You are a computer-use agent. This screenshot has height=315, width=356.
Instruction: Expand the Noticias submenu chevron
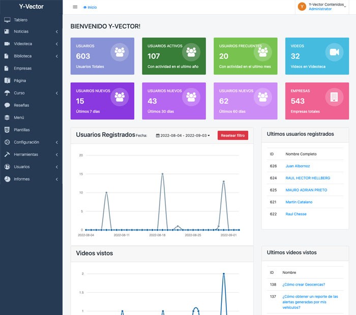point(56,32)
